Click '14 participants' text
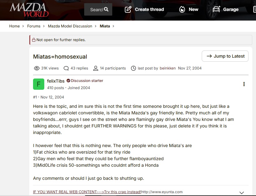 [113, 68]
